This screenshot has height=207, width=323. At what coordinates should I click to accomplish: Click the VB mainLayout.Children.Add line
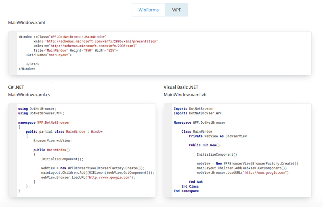[242, 168]
